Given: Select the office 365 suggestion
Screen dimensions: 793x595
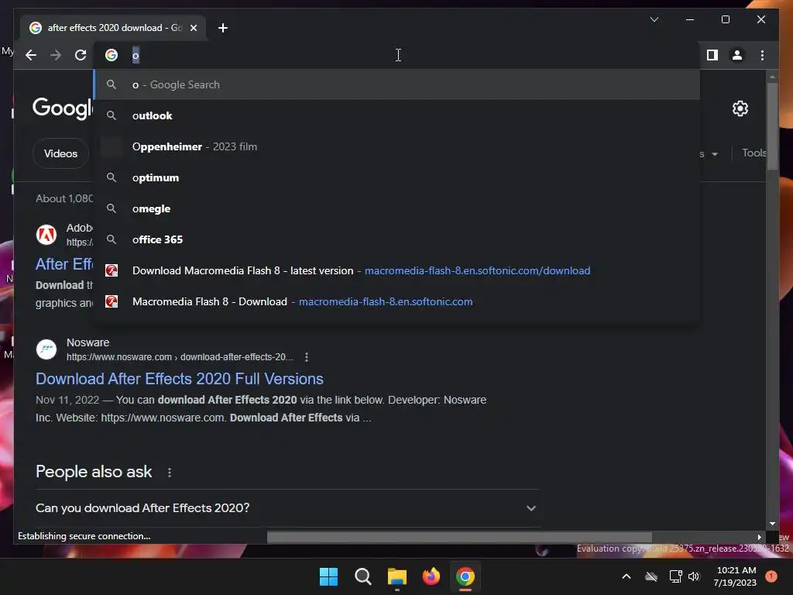Looking at the screenshot, I should point(397,239).
